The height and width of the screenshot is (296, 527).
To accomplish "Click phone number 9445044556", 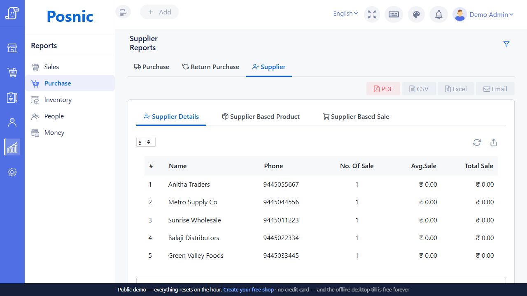I will click(x=281, y=202).
